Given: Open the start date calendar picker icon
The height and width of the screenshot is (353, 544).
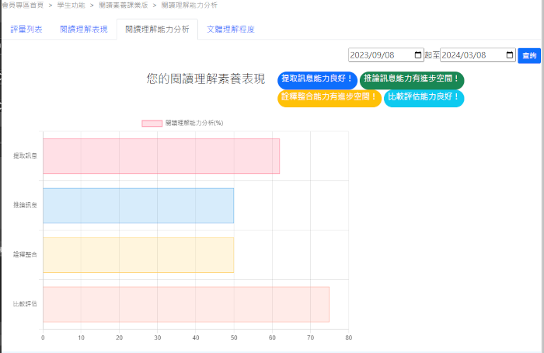Looking at the screenshot, I should [417, 55].
